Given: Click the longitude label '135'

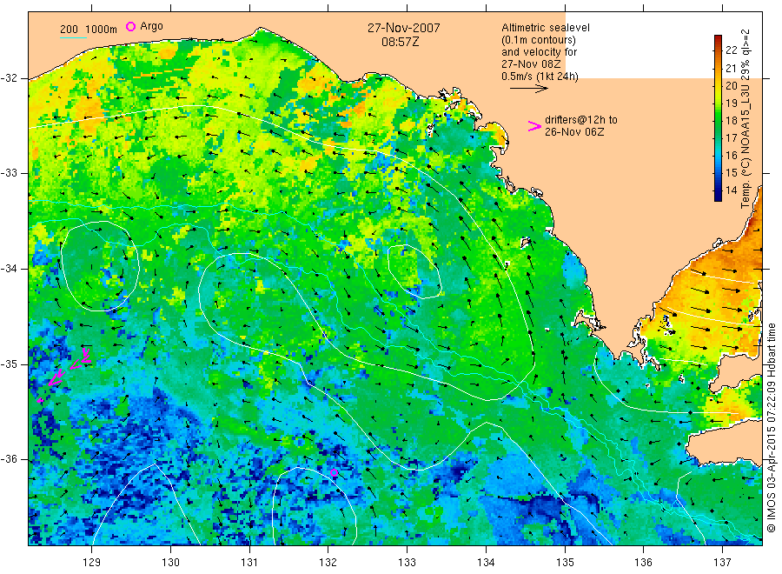Looking at the screenshot, I should (x=565, y=563).
